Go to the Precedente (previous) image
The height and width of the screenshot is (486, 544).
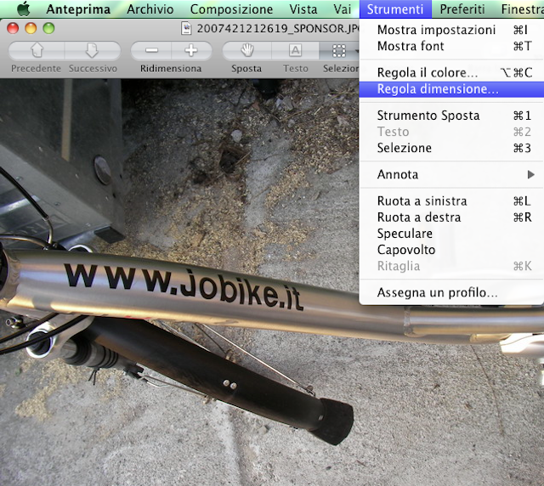36,51
